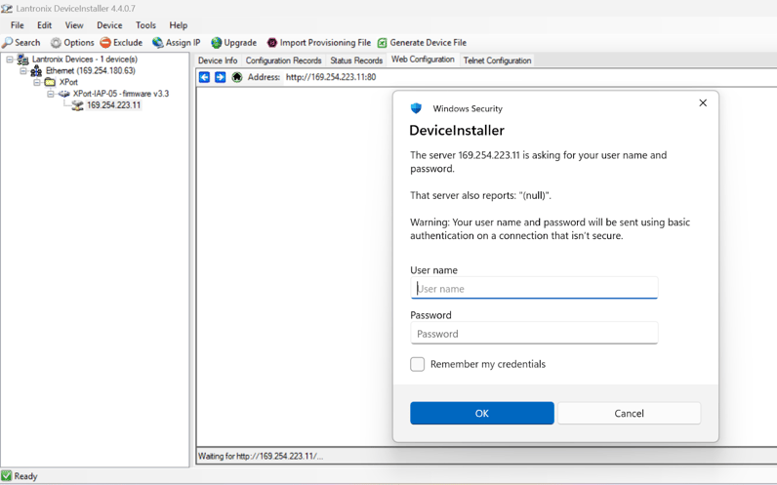Select 169.254.223.11 in device tree
Image resolution: width=777 pixels, height=485 pixels.
[x=113, y=105]
